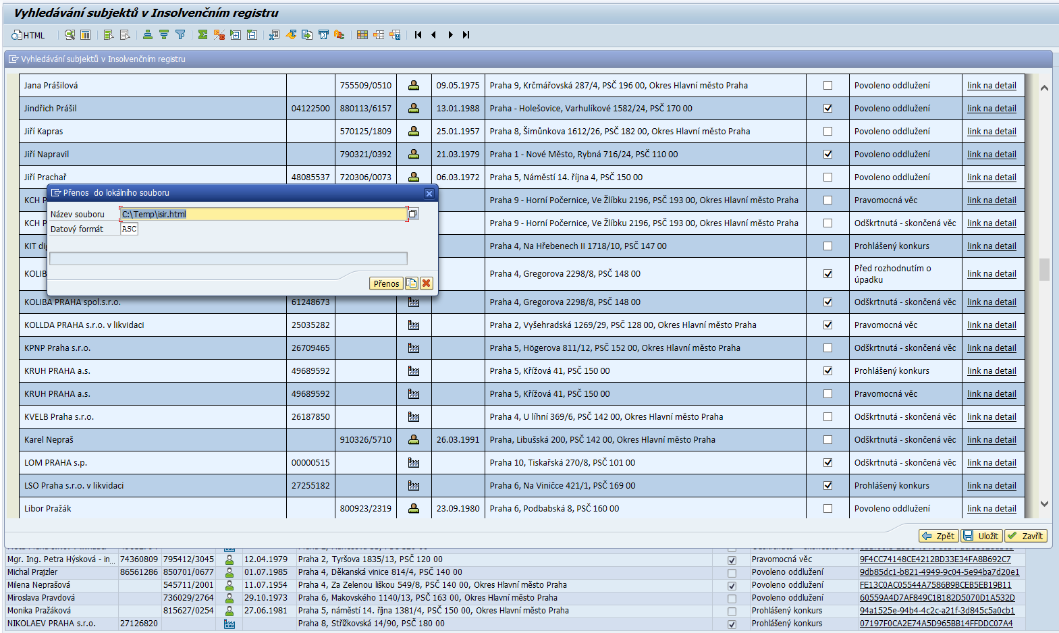Open value help next to file name field
This screenshot has height=633, width=1059.
pyautogui.click(x=413, y=214)
